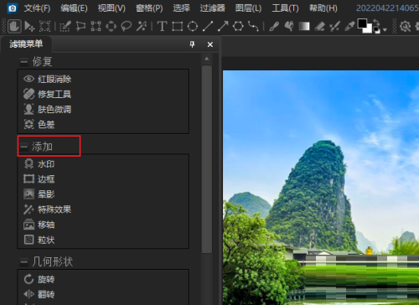The height and width of the screenshot is (305, 419).
Task: Pick the brush selection tool
Action: [65, 26]
